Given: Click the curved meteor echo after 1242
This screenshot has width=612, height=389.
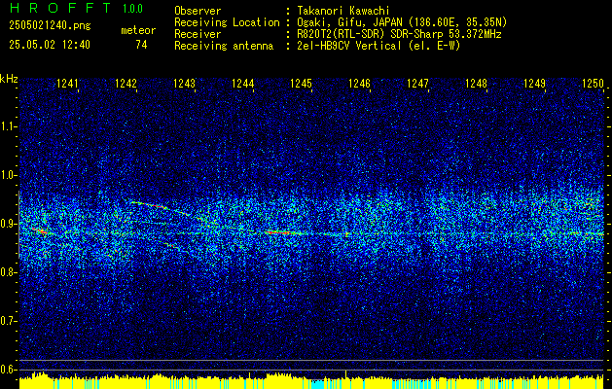Looking at the screenshot, I should (x=160, y=207).
